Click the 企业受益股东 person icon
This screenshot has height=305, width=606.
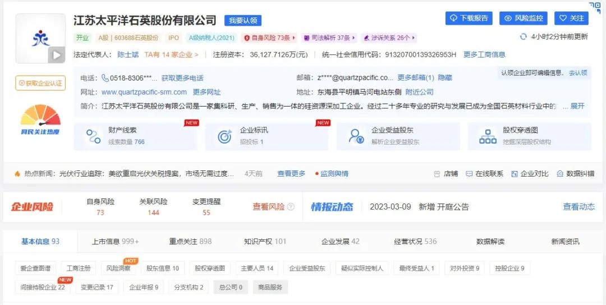click(356, 136)
